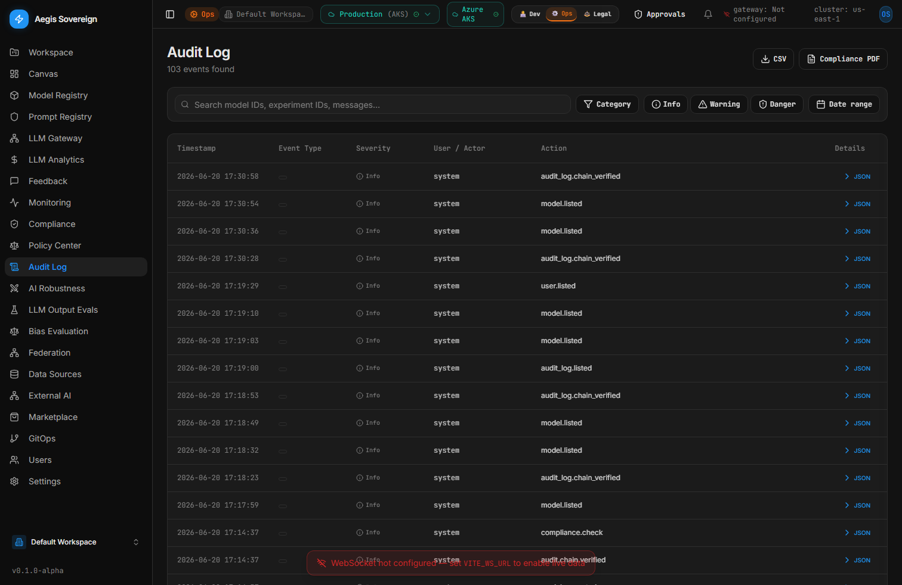Screen dimensions: 902x585
Task: Toggle the Danger severity filter
Action: [777, 104]
